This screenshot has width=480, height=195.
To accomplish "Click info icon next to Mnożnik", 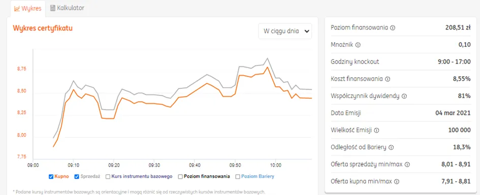I will pyautogui.click(x=358, y=45).
